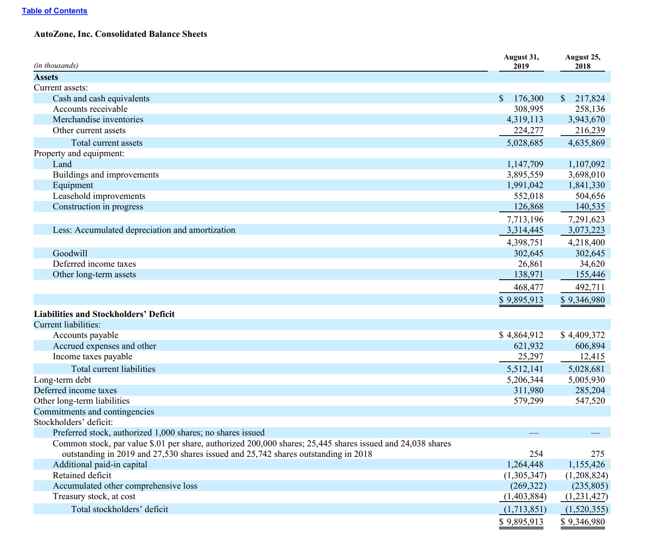Click the 'Other long-term liabilities' row label
Screen dimensions: 649x541
pyautogui.click(x=82, y=401)
